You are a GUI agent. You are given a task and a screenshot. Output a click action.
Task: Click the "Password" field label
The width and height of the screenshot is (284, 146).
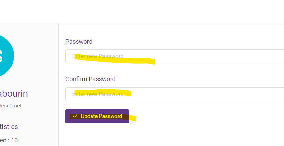tap(79, 42)
